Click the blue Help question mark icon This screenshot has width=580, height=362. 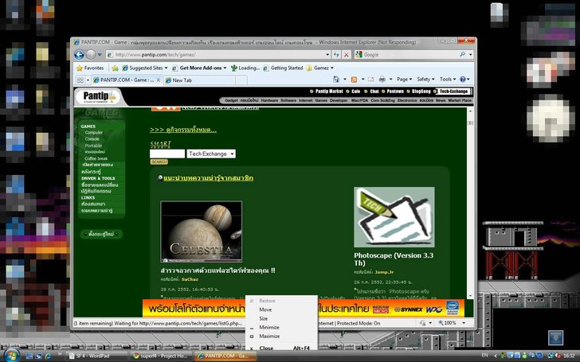point(462,79)
